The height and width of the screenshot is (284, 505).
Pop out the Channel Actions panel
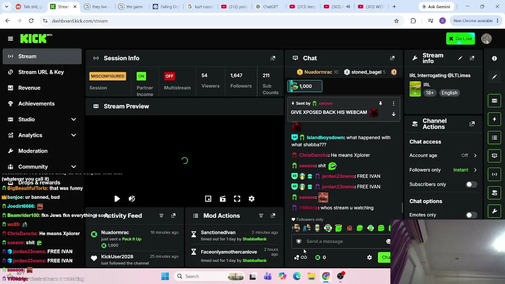coord(472,124)
